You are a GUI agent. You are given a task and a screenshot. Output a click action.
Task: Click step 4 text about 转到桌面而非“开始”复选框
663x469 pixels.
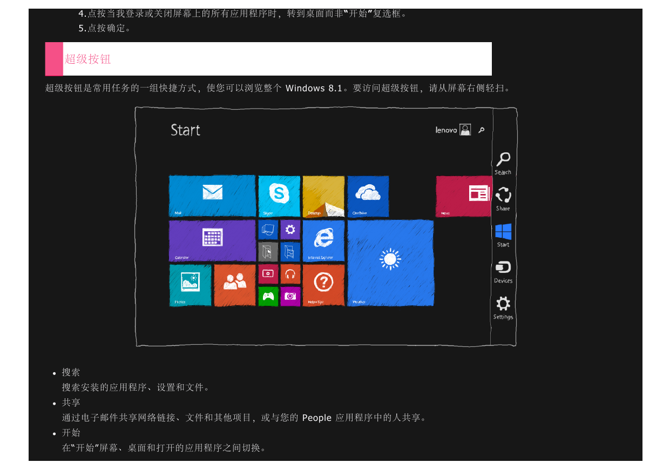coord(243,13)
